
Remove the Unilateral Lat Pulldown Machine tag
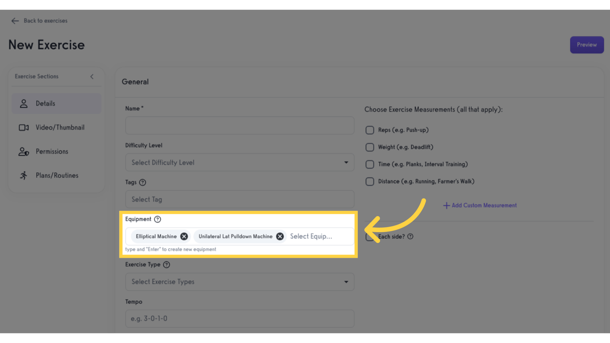tap(280, 236)
